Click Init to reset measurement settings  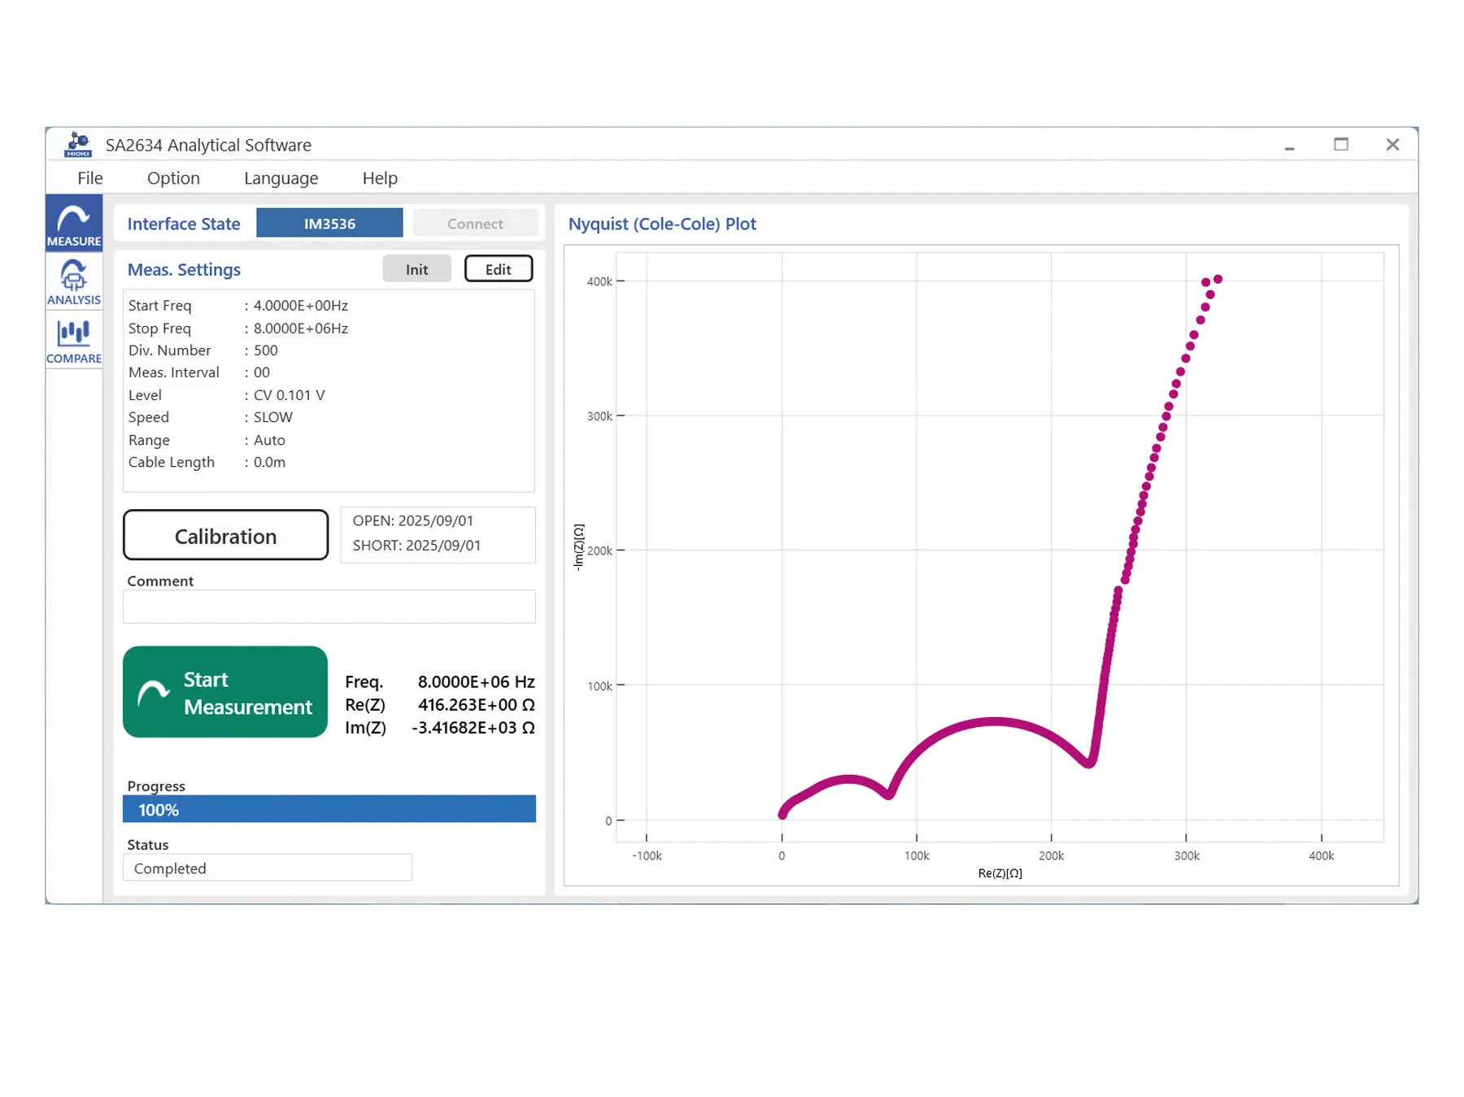click(416, 268)
